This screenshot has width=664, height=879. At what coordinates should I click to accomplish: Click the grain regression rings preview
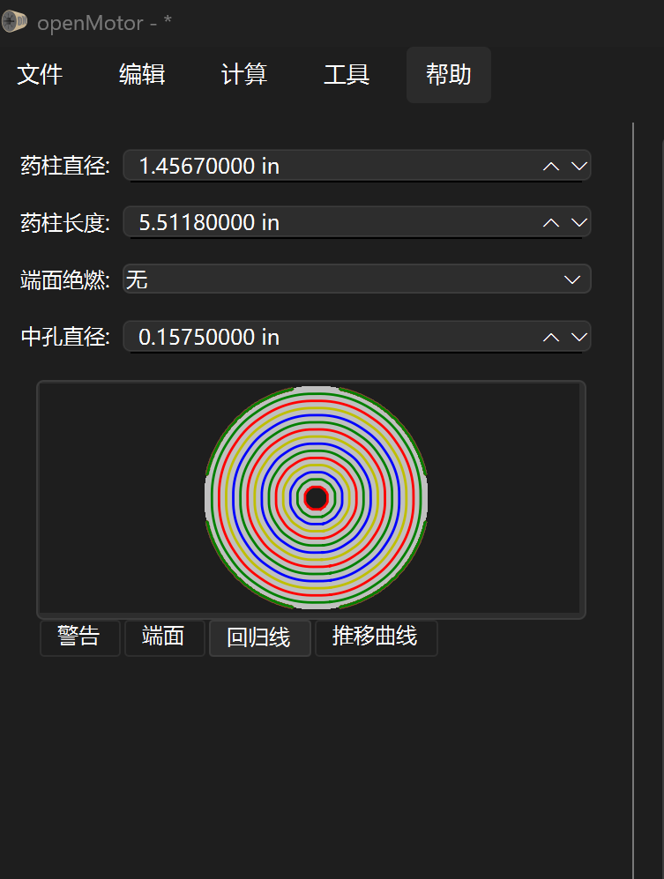(317, 498)
